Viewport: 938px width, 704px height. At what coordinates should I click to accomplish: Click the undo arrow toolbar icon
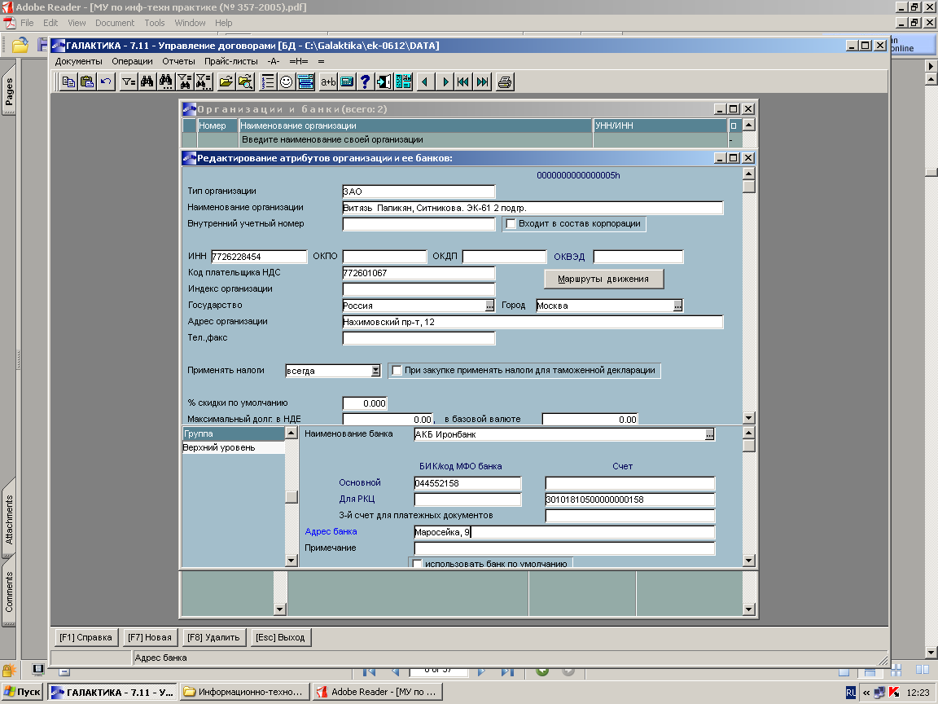click(107, 81)
